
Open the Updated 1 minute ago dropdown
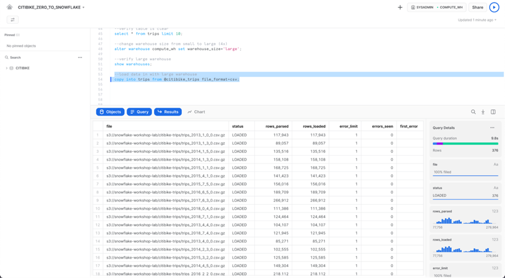point(478,20)
